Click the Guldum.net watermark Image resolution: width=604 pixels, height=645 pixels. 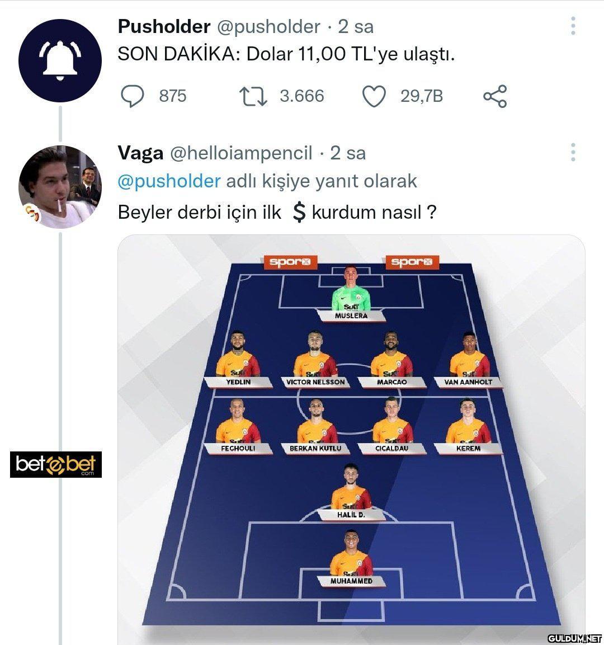(x=575, y=638)
